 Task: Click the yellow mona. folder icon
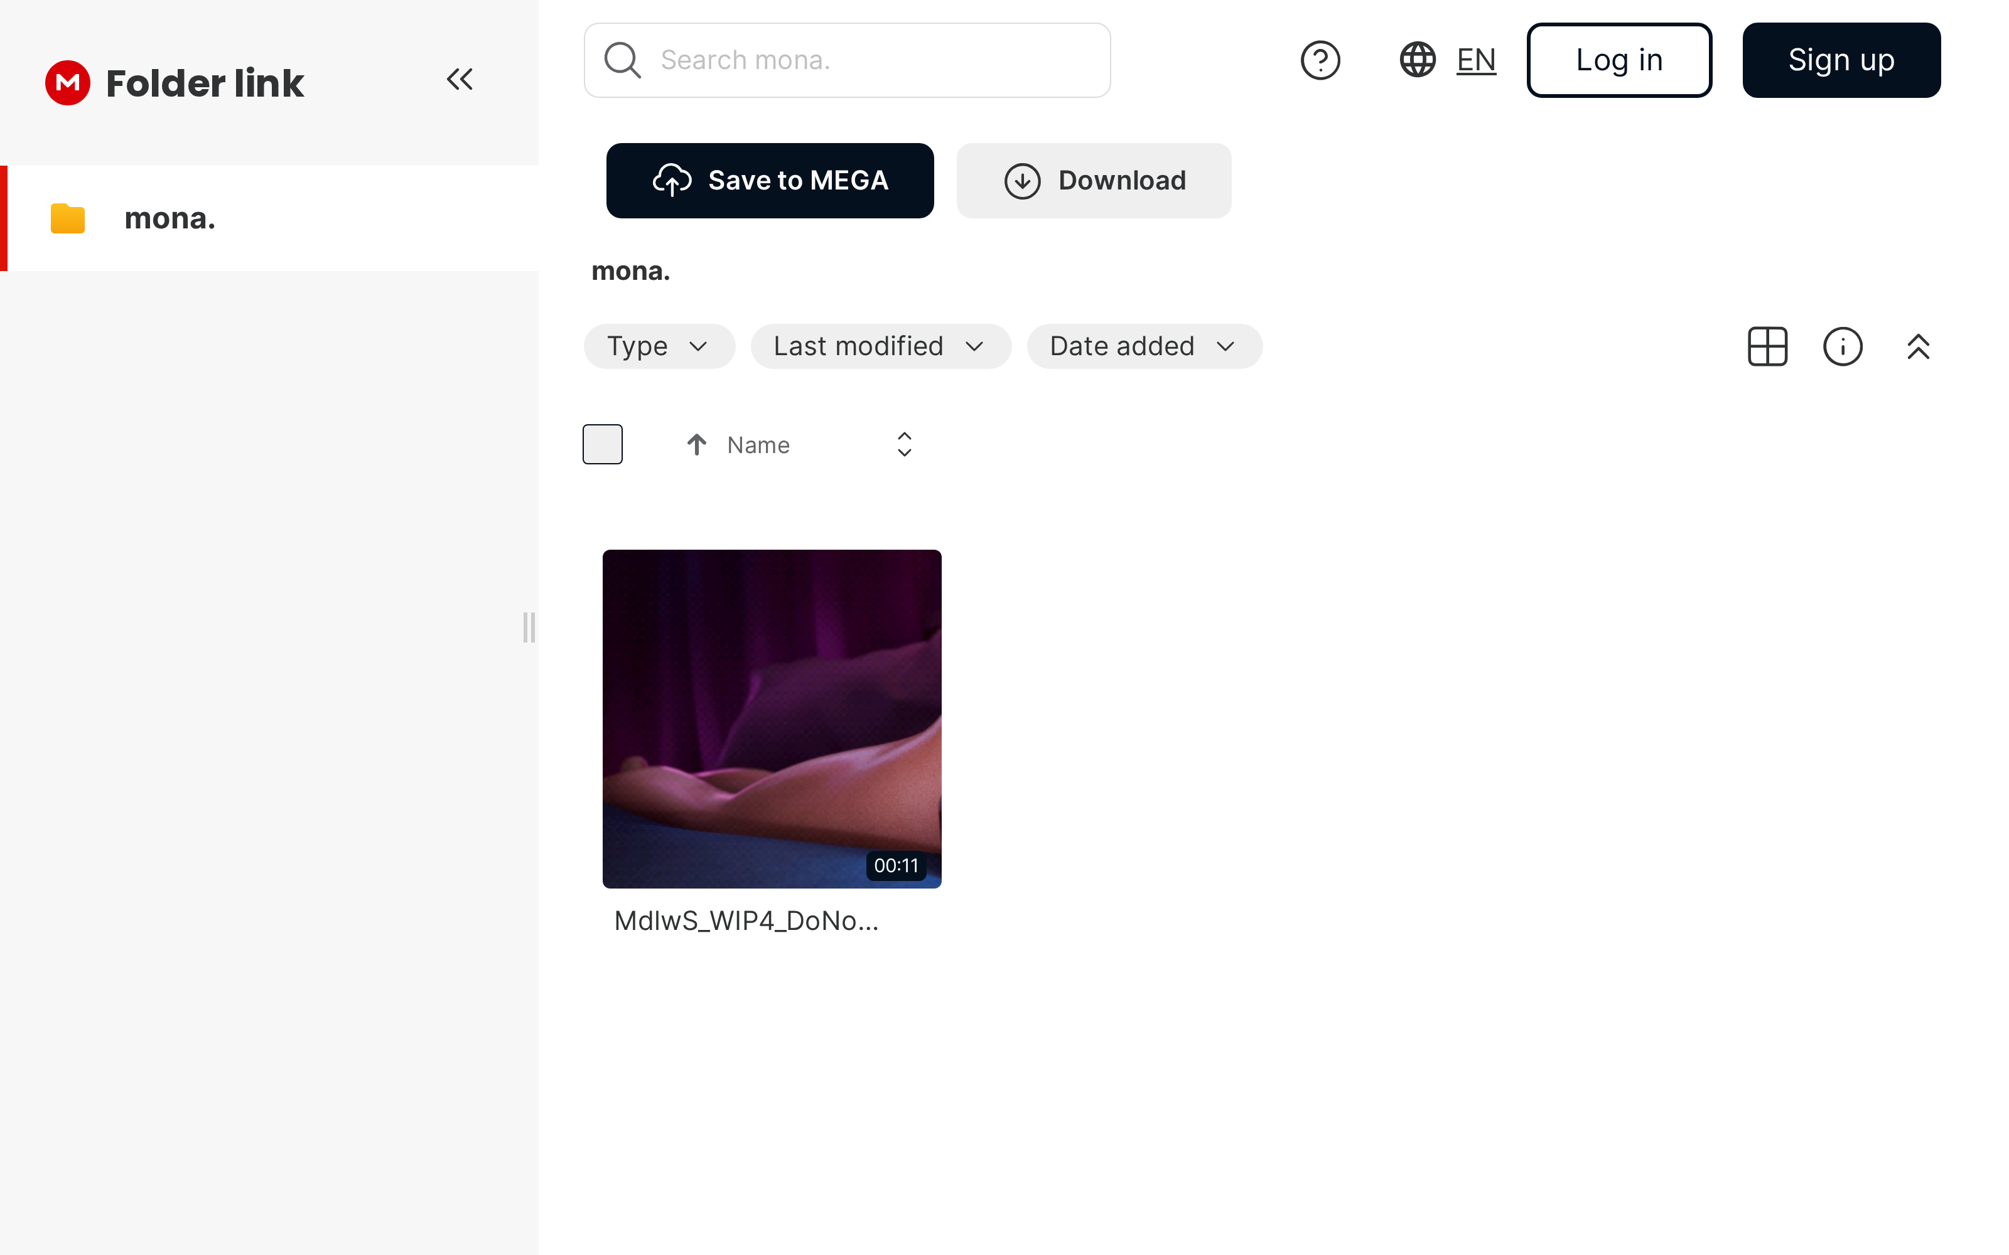coord(68,219)
